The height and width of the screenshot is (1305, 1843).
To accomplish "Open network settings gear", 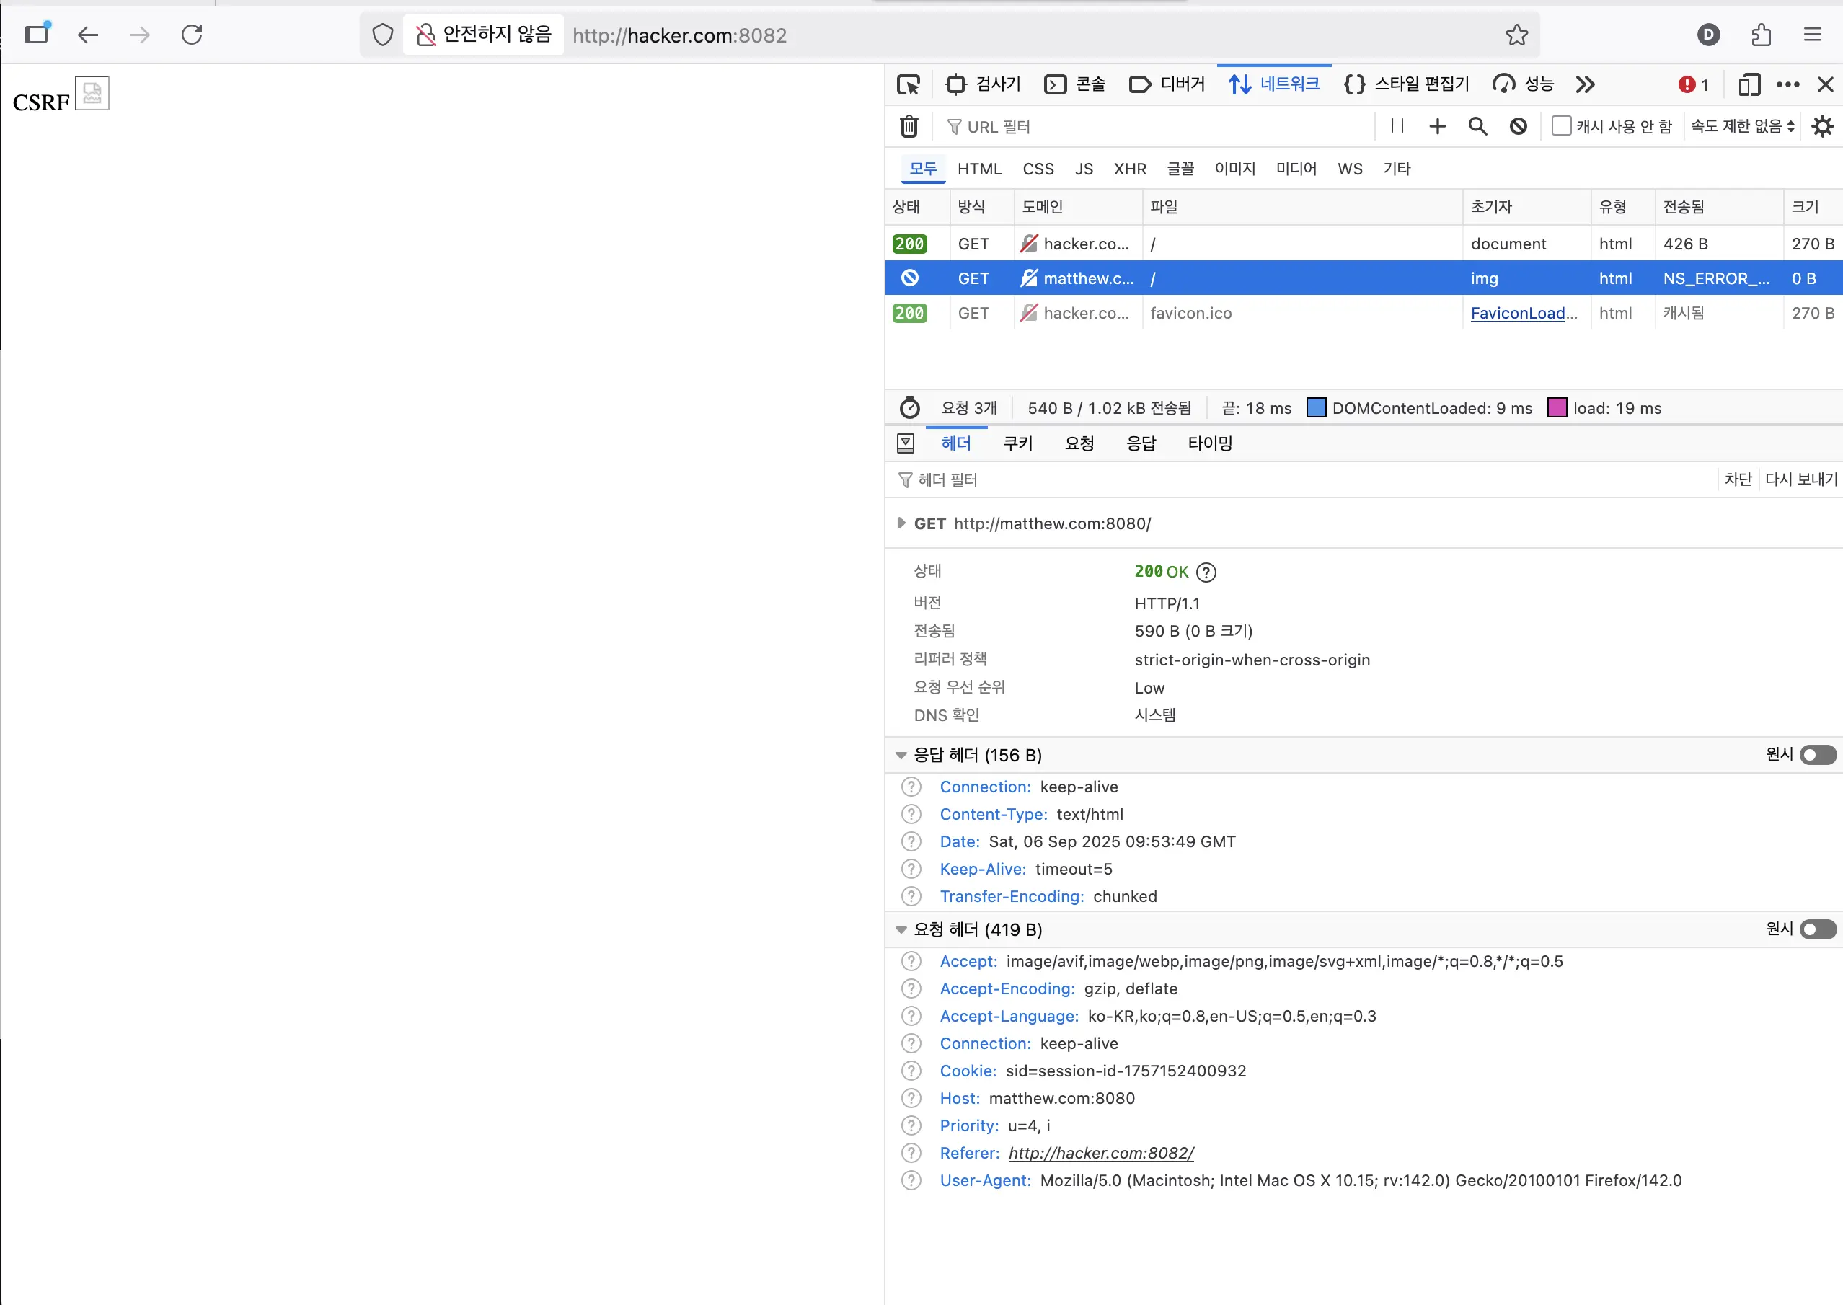I will 1822,126.
